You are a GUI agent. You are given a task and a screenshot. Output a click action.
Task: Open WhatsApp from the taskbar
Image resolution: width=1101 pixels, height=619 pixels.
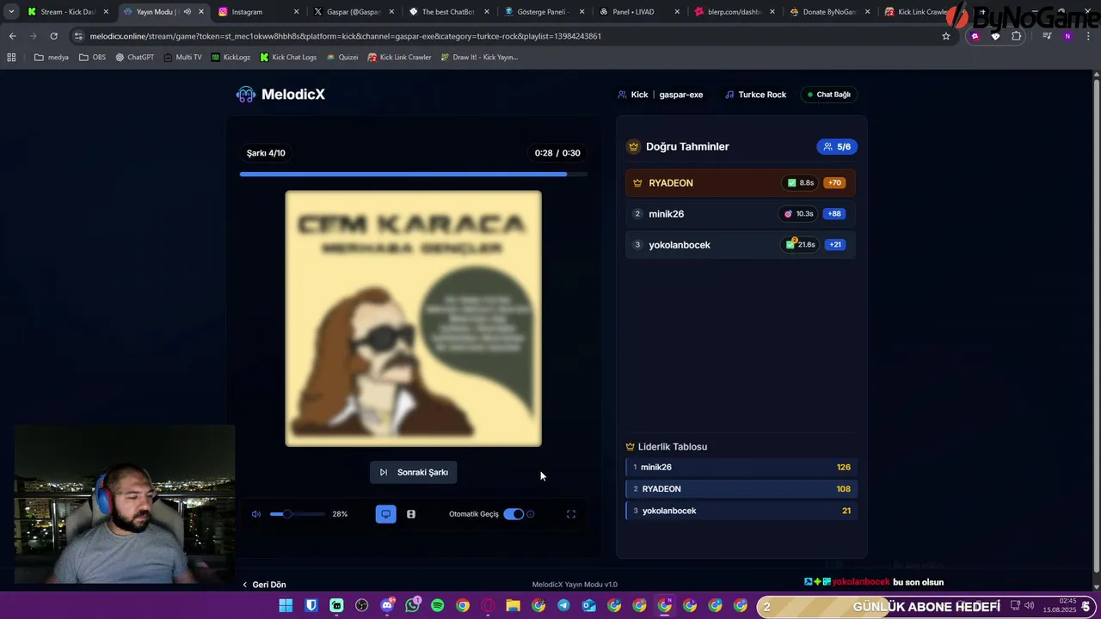(x=412, y=606)
